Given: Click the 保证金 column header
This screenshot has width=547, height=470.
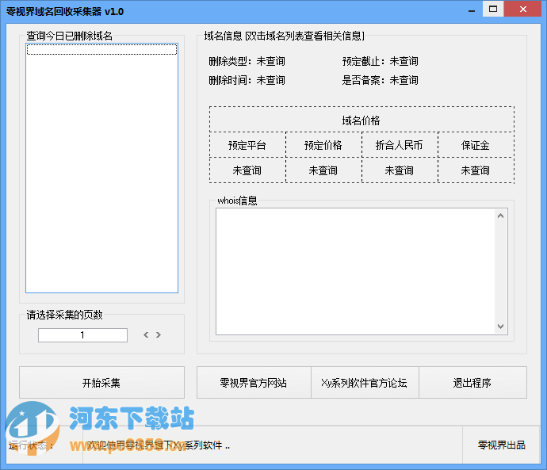Looking at the screenshot, I should click(x=476, y=145).
